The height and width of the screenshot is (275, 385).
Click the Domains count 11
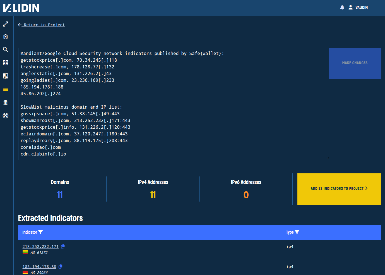60,195
